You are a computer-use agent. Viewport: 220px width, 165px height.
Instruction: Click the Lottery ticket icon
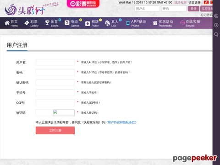[27, 23]
